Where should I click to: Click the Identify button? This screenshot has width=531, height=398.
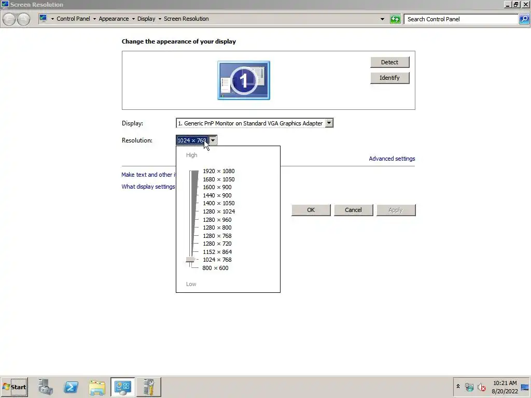[x=390, y=78]
